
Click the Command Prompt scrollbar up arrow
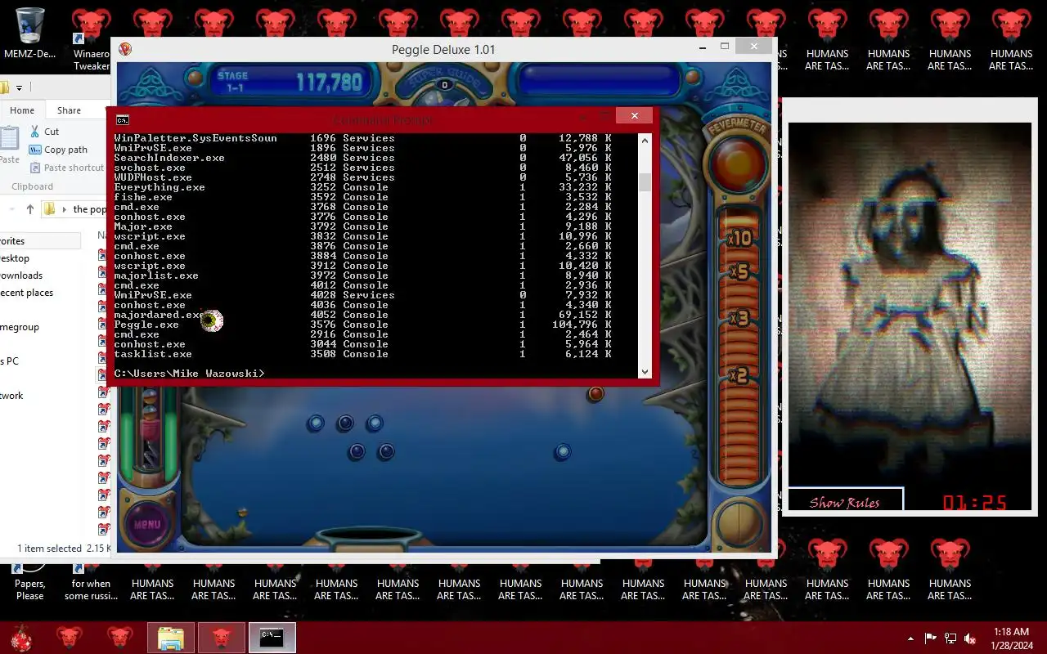coord(645,141)
